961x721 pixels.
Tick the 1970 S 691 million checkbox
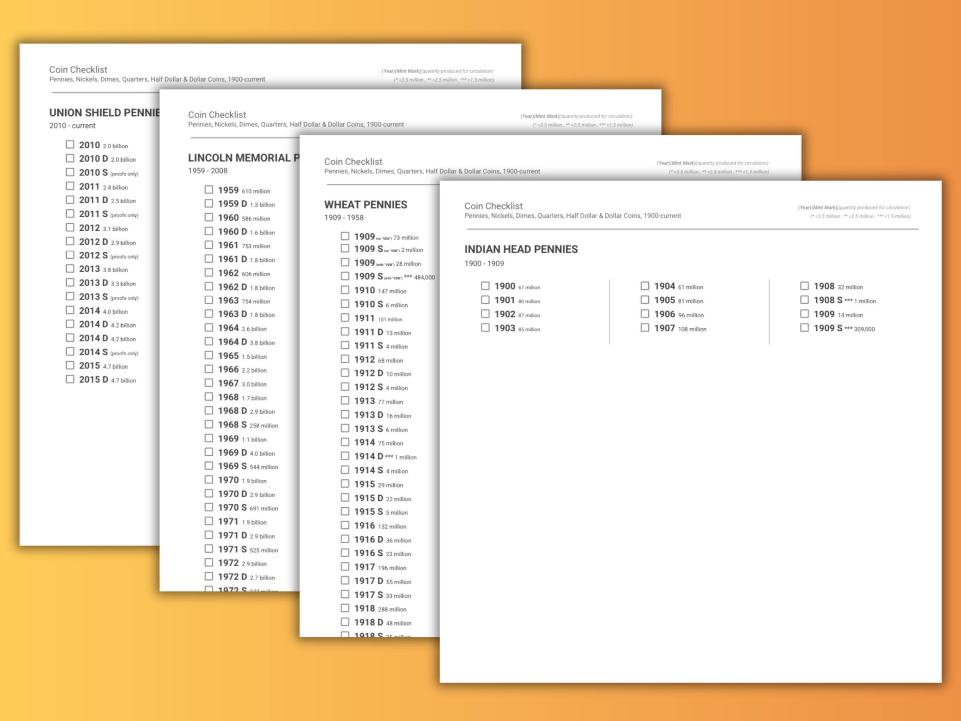(x=209, y=507)
